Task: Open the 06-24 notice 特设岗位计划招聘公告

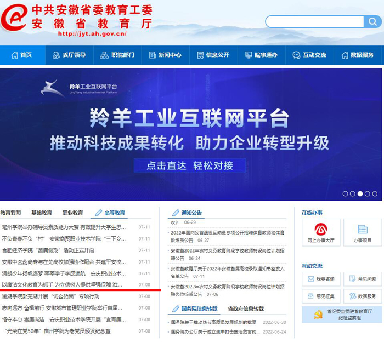Action: click(228, 254)
